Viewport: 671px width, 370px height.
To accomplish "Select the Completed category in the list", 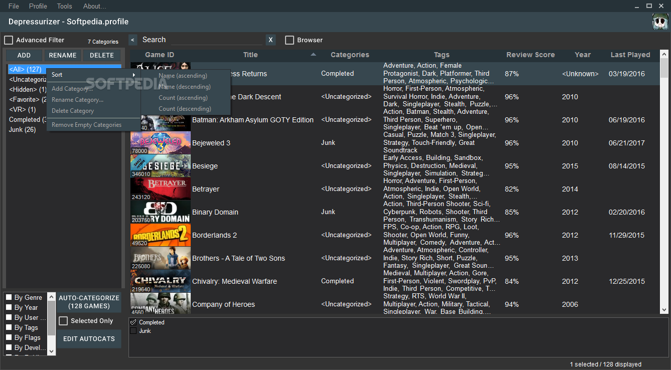I will tap(28, 119).
